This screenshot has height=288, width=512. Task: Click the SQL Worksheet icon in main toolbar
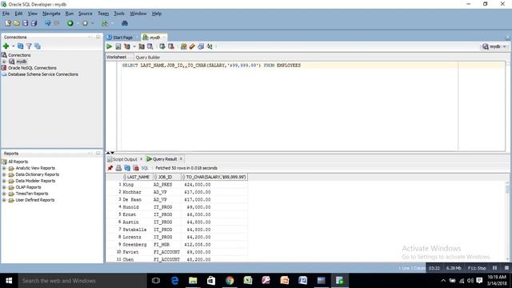tap(105, 23)
